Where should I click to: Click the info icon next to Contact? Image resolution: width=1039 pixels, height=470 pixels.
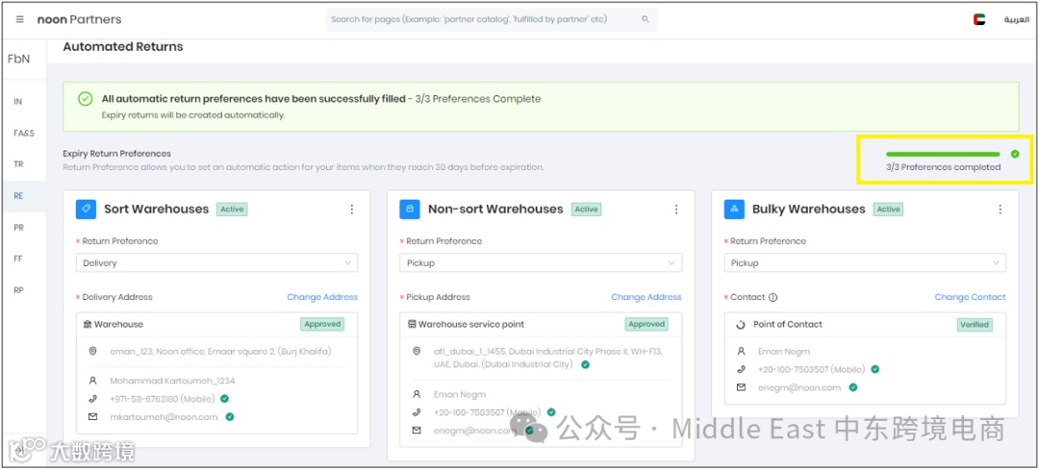[x=773, y=298]
